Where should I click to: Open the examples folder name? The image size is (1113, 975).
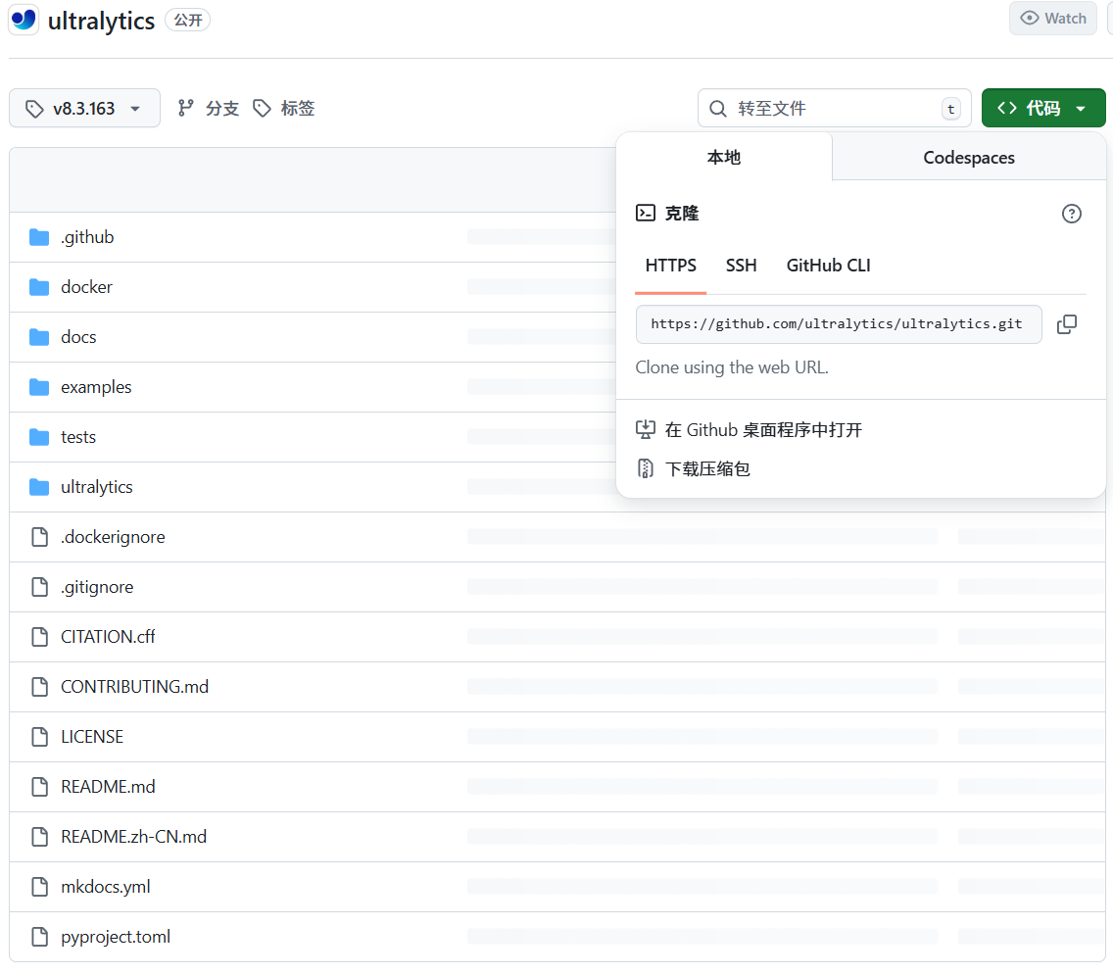pos(96,387)
